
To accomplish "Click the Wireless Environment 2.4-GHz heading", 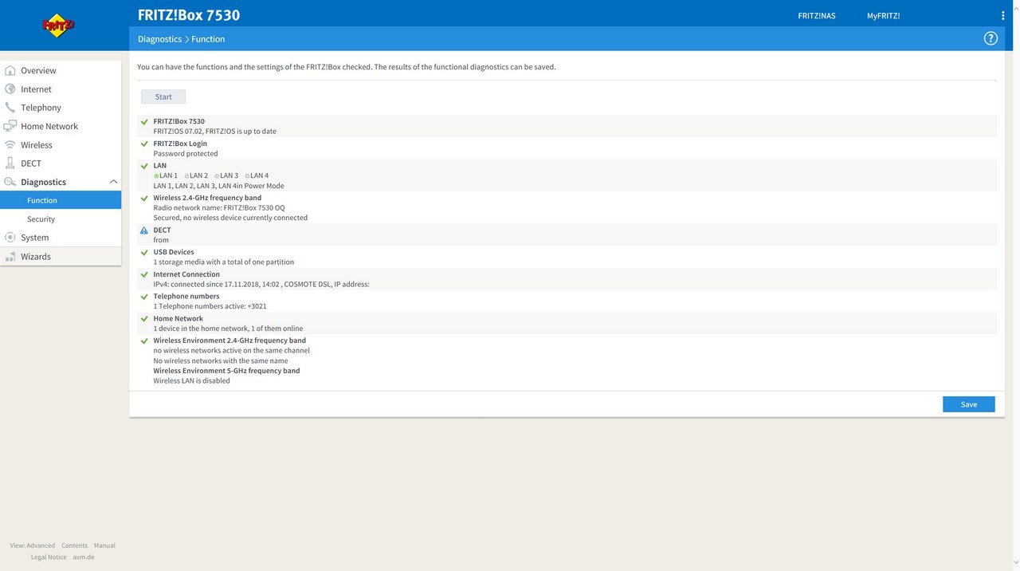I will (229, 341).
